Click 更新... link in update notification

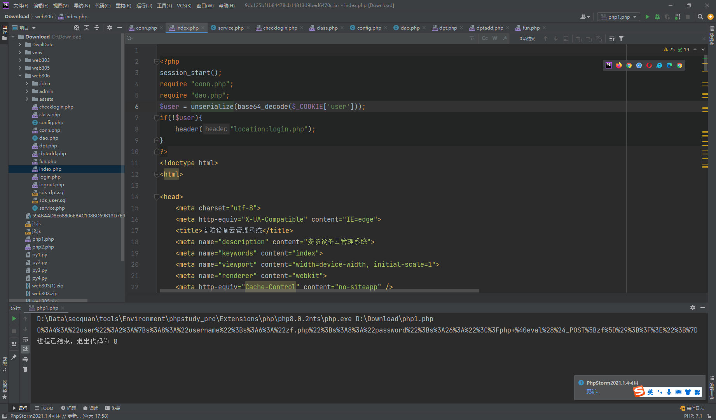[593, 392]
